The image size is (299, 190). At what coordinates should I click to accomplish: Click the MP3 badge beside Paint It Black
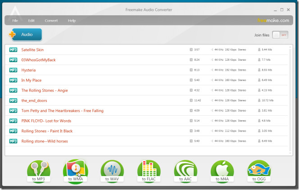tap(13, 131)
